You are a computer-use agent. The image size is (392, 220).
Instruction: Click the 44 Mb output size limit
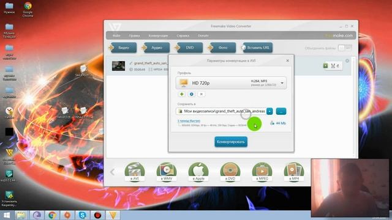(277, 123)
